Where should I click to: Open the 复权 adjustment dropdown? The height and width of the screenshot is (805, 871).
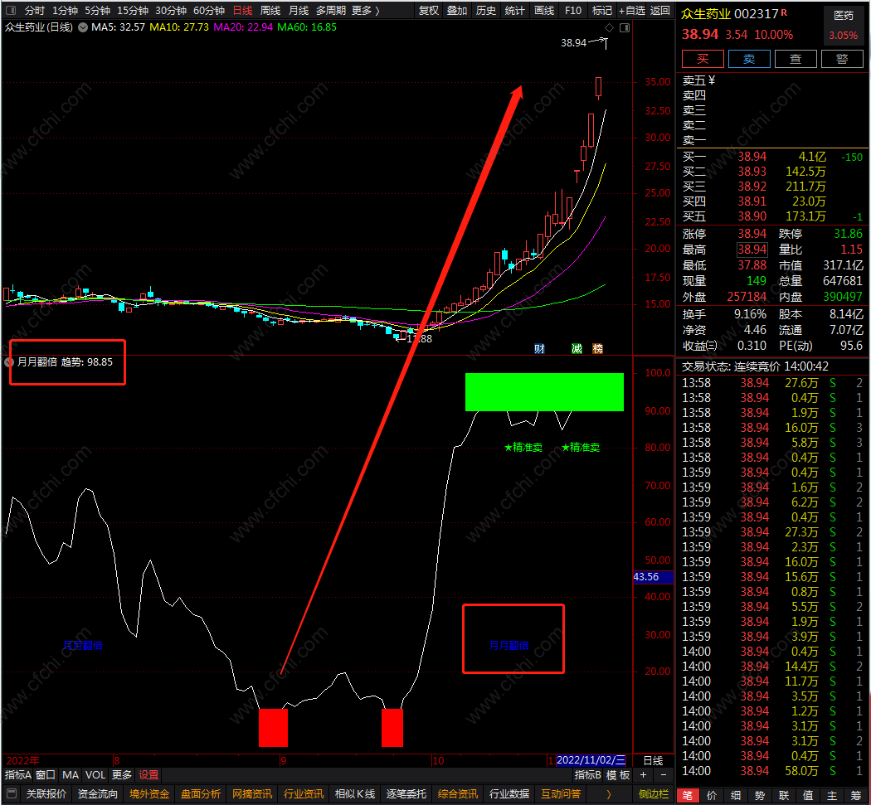pos(428,11)
